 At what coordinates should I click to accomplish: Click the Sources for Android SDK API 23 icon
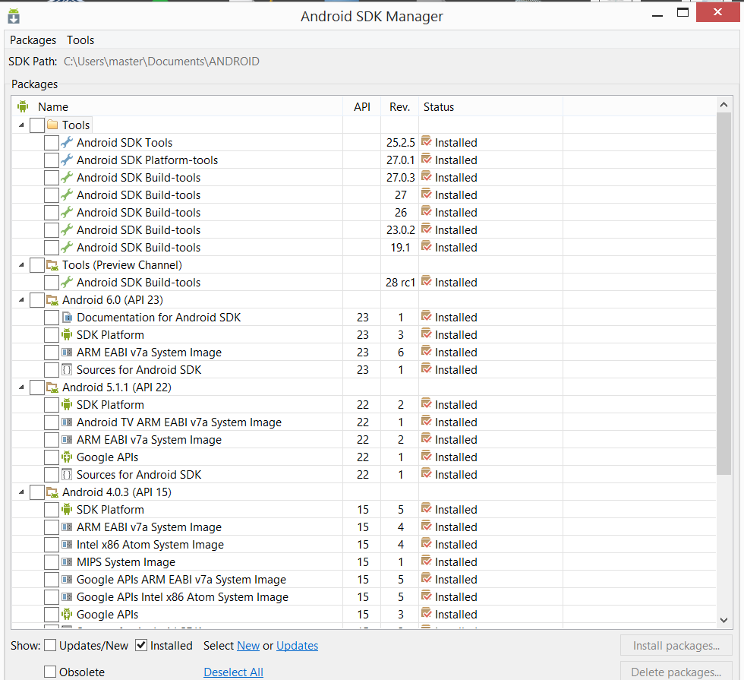click(x=67, y=370)
